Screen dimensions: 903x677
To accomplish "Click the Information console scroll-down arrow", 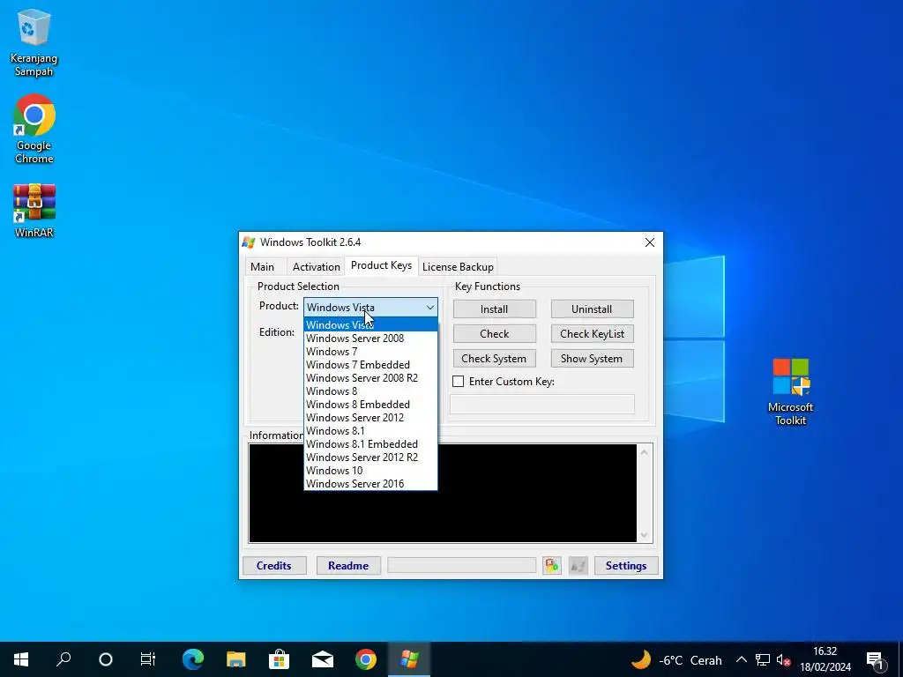I will point(645,535).
